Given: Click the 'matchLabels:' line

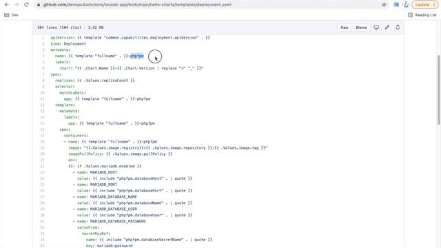Looking at the screenshot, I should coord(72,92).
